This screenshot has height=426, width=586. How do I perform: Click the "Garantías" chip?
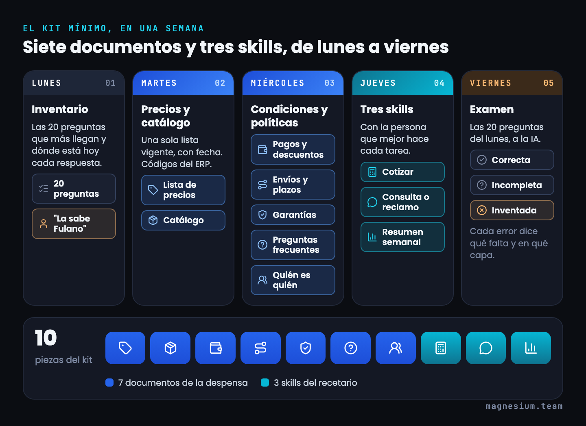(293, 215)
